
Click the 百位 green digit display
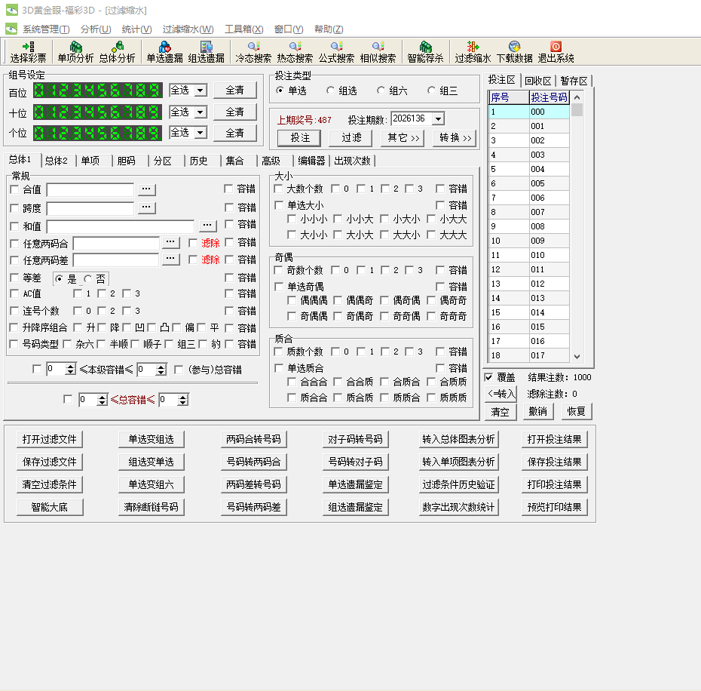point(97,91)
